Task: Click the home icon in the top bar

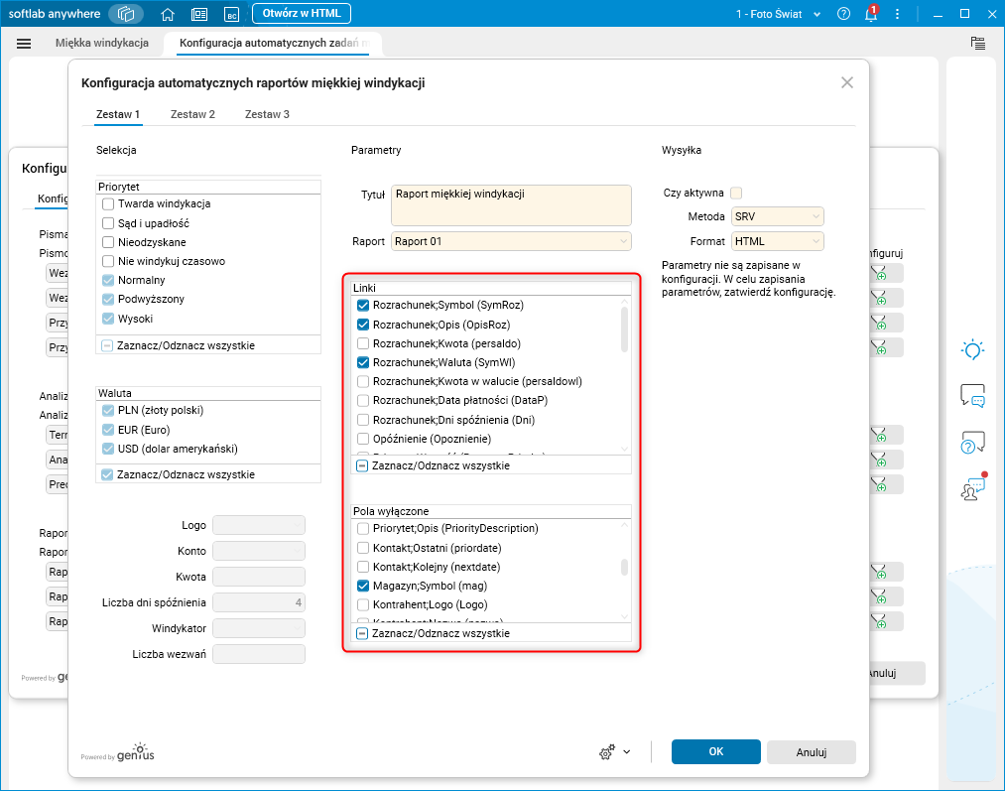Action: [168, 14]
